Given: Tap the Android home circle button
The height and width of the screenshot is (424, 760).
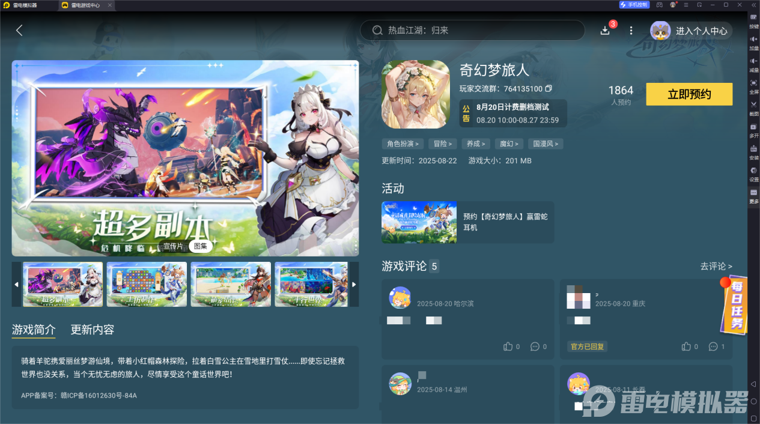Looking at the screenshot, I should click(x=753, y=401).
